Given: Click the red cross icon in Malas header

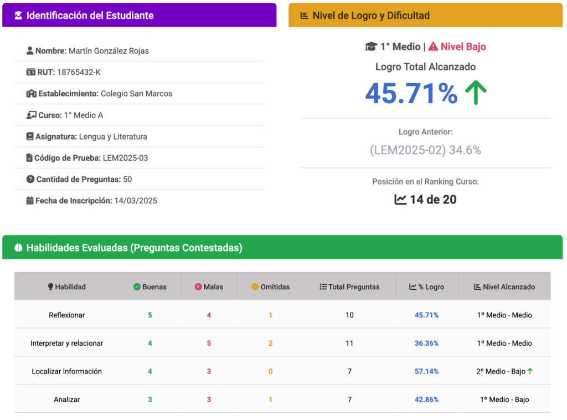Looking at the screenshot, I should point(198,287).
